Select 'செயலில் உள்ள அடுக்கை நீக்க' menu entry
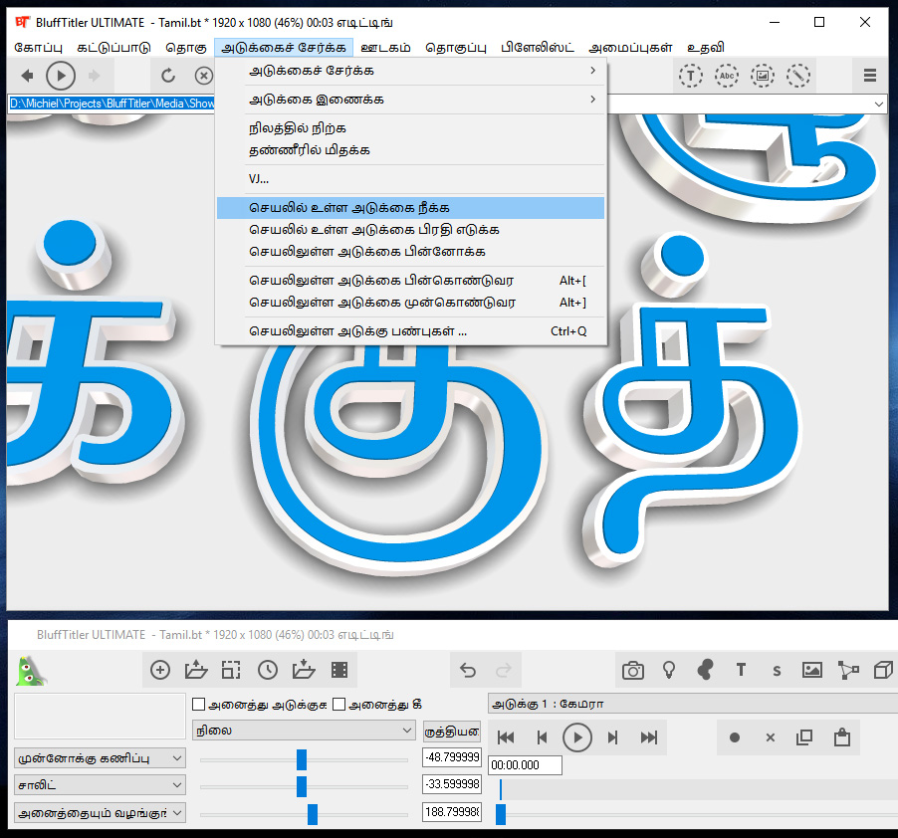Screen dimensions: 898x838 pyautogui.click(x=349, y=208)
